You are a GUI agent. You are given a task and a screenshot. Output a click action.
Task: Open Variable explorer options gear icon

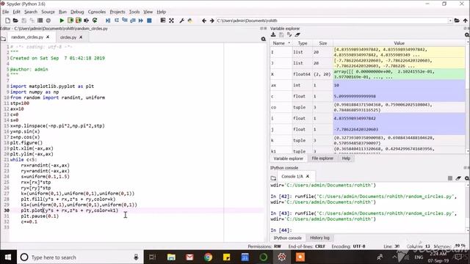pos(467,35)
